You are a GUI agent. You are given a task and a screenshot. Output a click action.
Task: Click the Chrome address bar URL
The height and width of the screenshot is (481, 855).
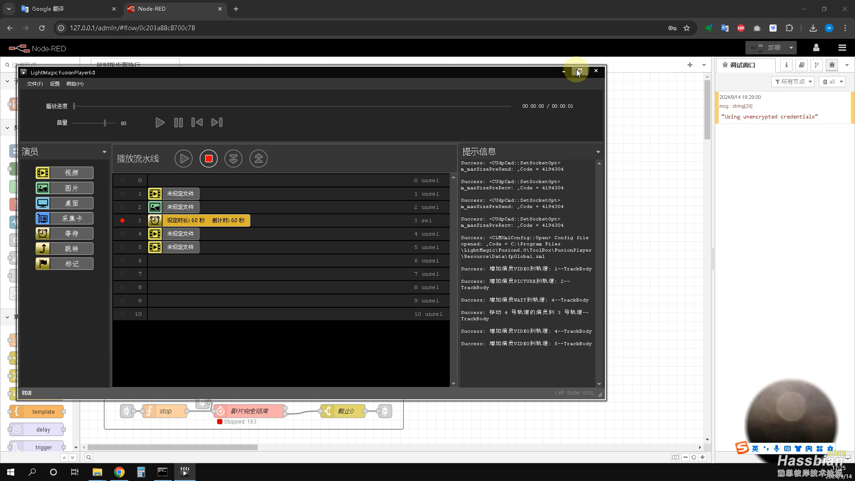[x=132, y=28]
